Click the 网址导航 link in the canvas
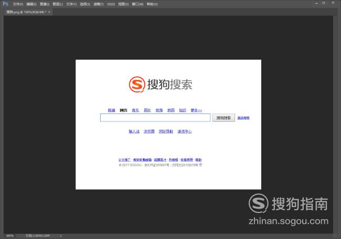 pyautogui.click(x=166, y=131)
